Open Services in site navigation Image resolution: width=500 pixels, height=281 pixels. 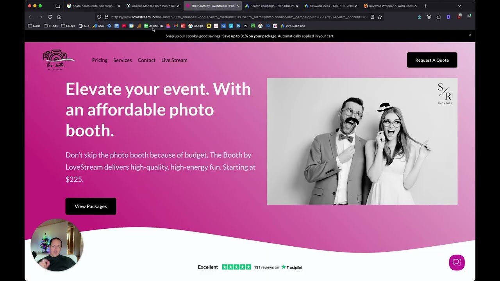click(x=122, y=60)
